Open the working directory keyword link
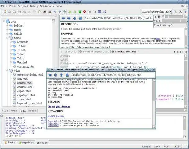The image size is (189, 149). pyautogui.click(x=56, y=116)
